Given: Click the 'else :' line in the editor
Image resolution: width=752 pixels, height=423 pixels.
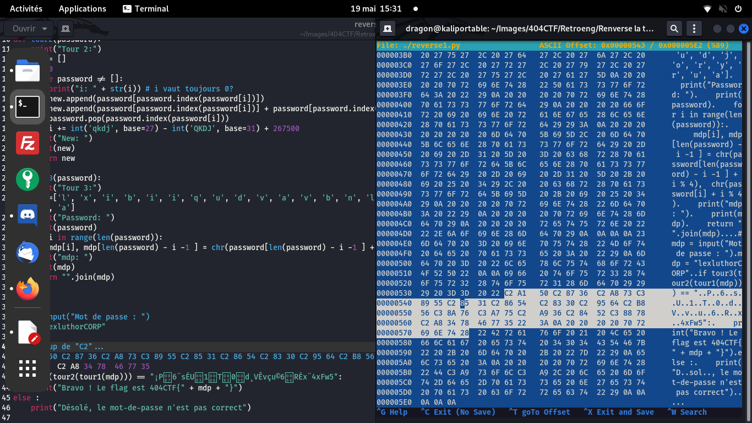Looking at the screenshot, I should (26, 398).
